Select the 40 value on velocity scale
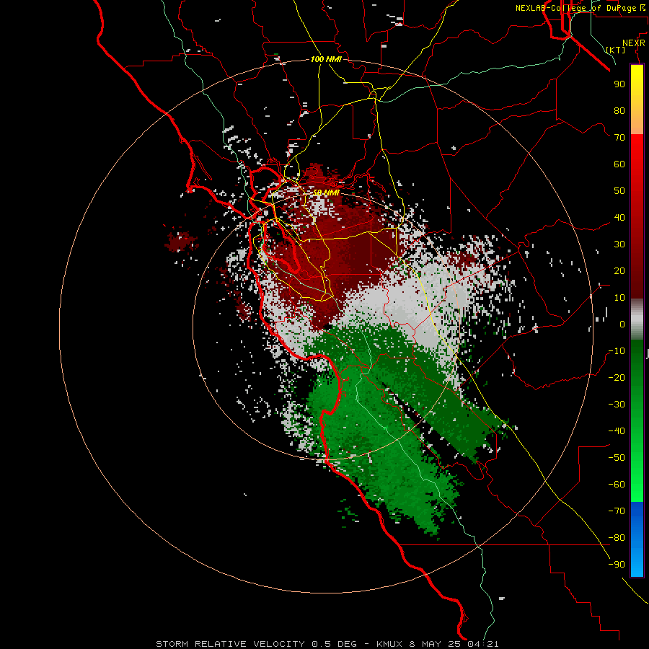649x649 pixels. point(619,217)
